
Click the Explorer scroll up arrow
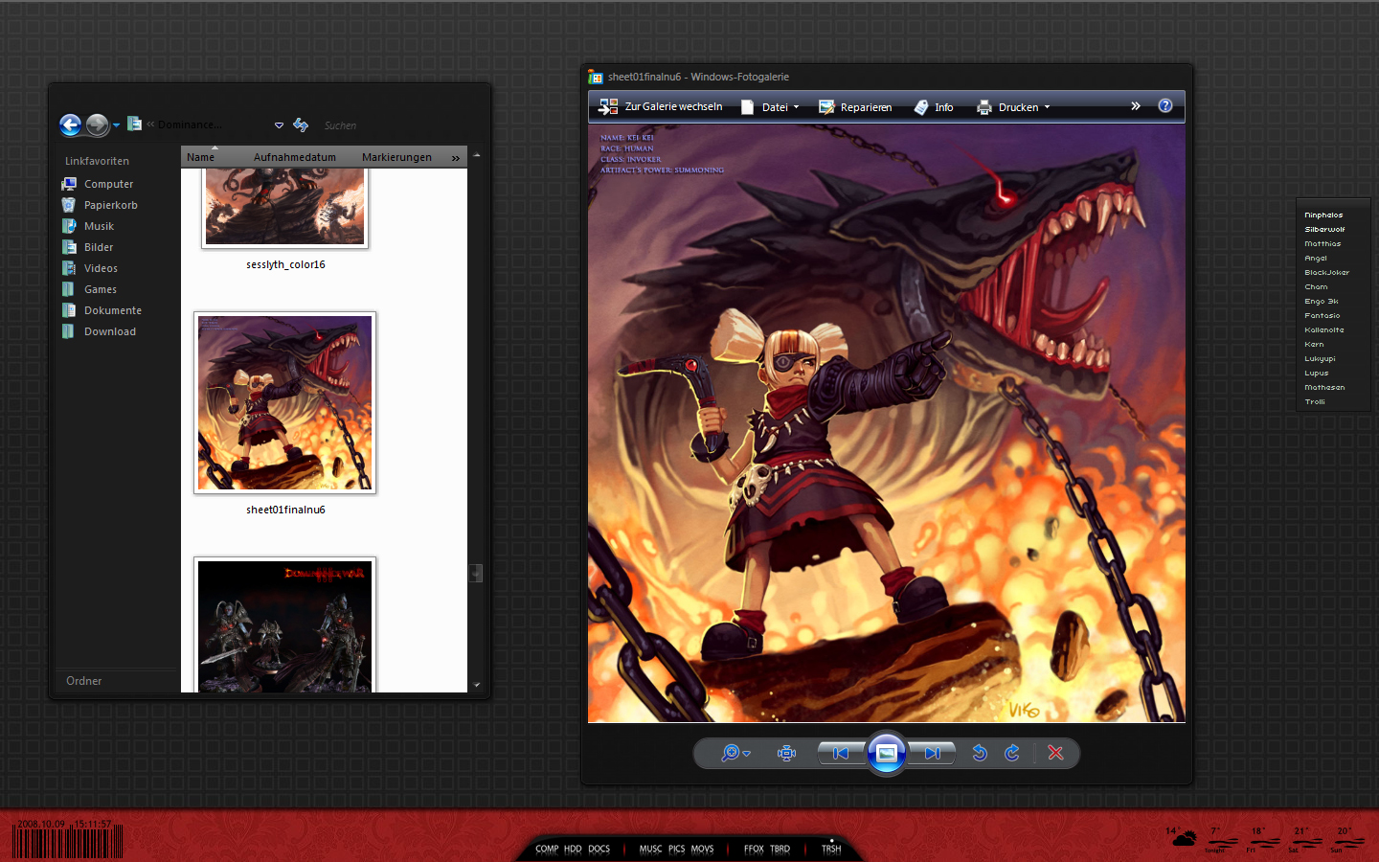(x=476, y=155)
